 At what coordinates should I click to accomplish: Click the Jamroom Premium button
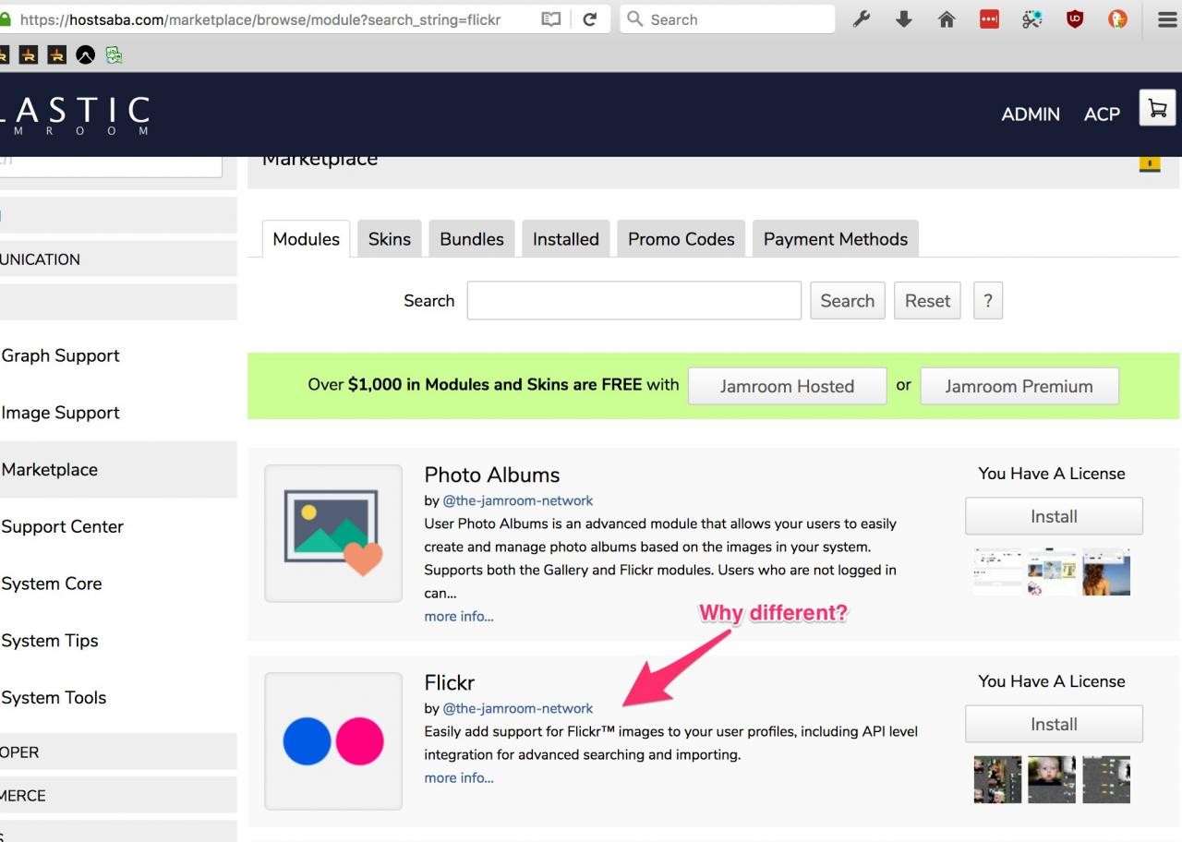(x=1019, y=387)
